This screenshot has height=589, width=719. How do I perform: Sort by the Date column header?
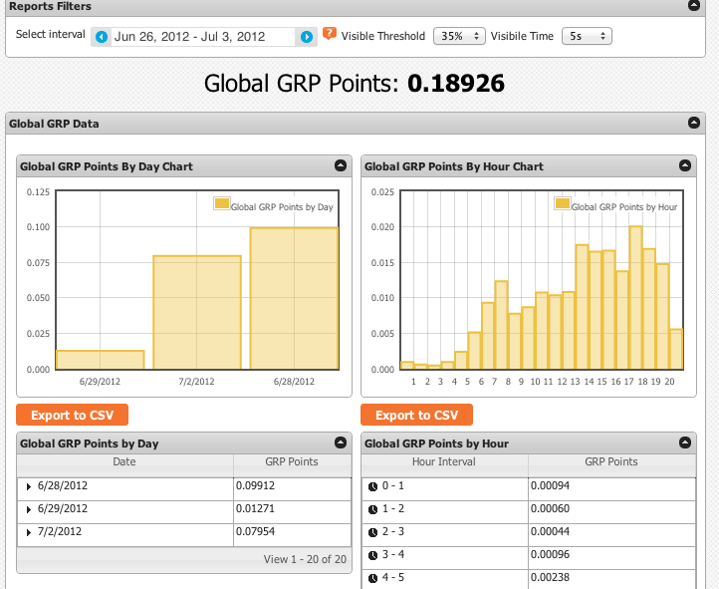tap(124, 462)
